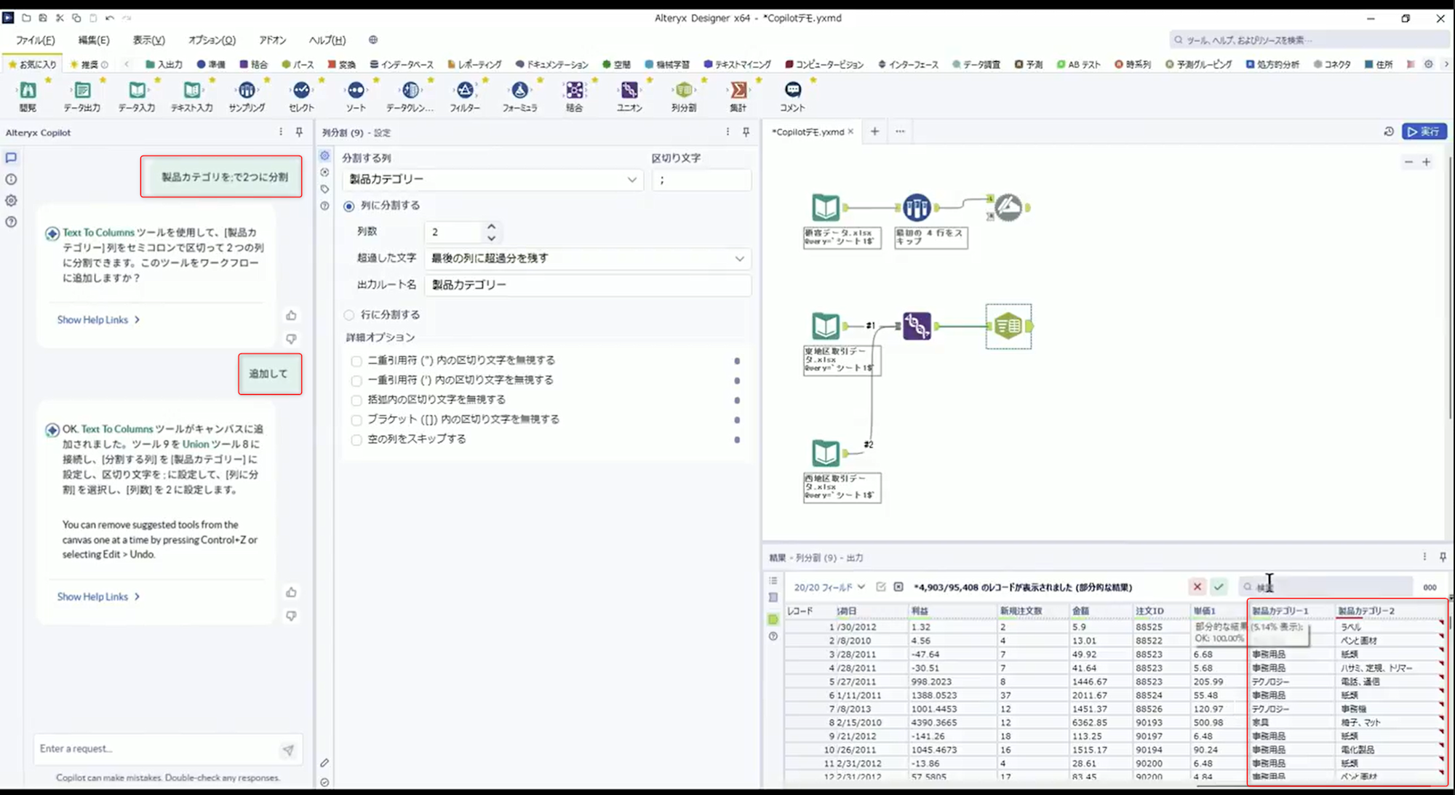Enable 二重引用符内の区切り文字を無視する checkbox
This screenshot has width=1455, height=795.
[x=356, y=361]
